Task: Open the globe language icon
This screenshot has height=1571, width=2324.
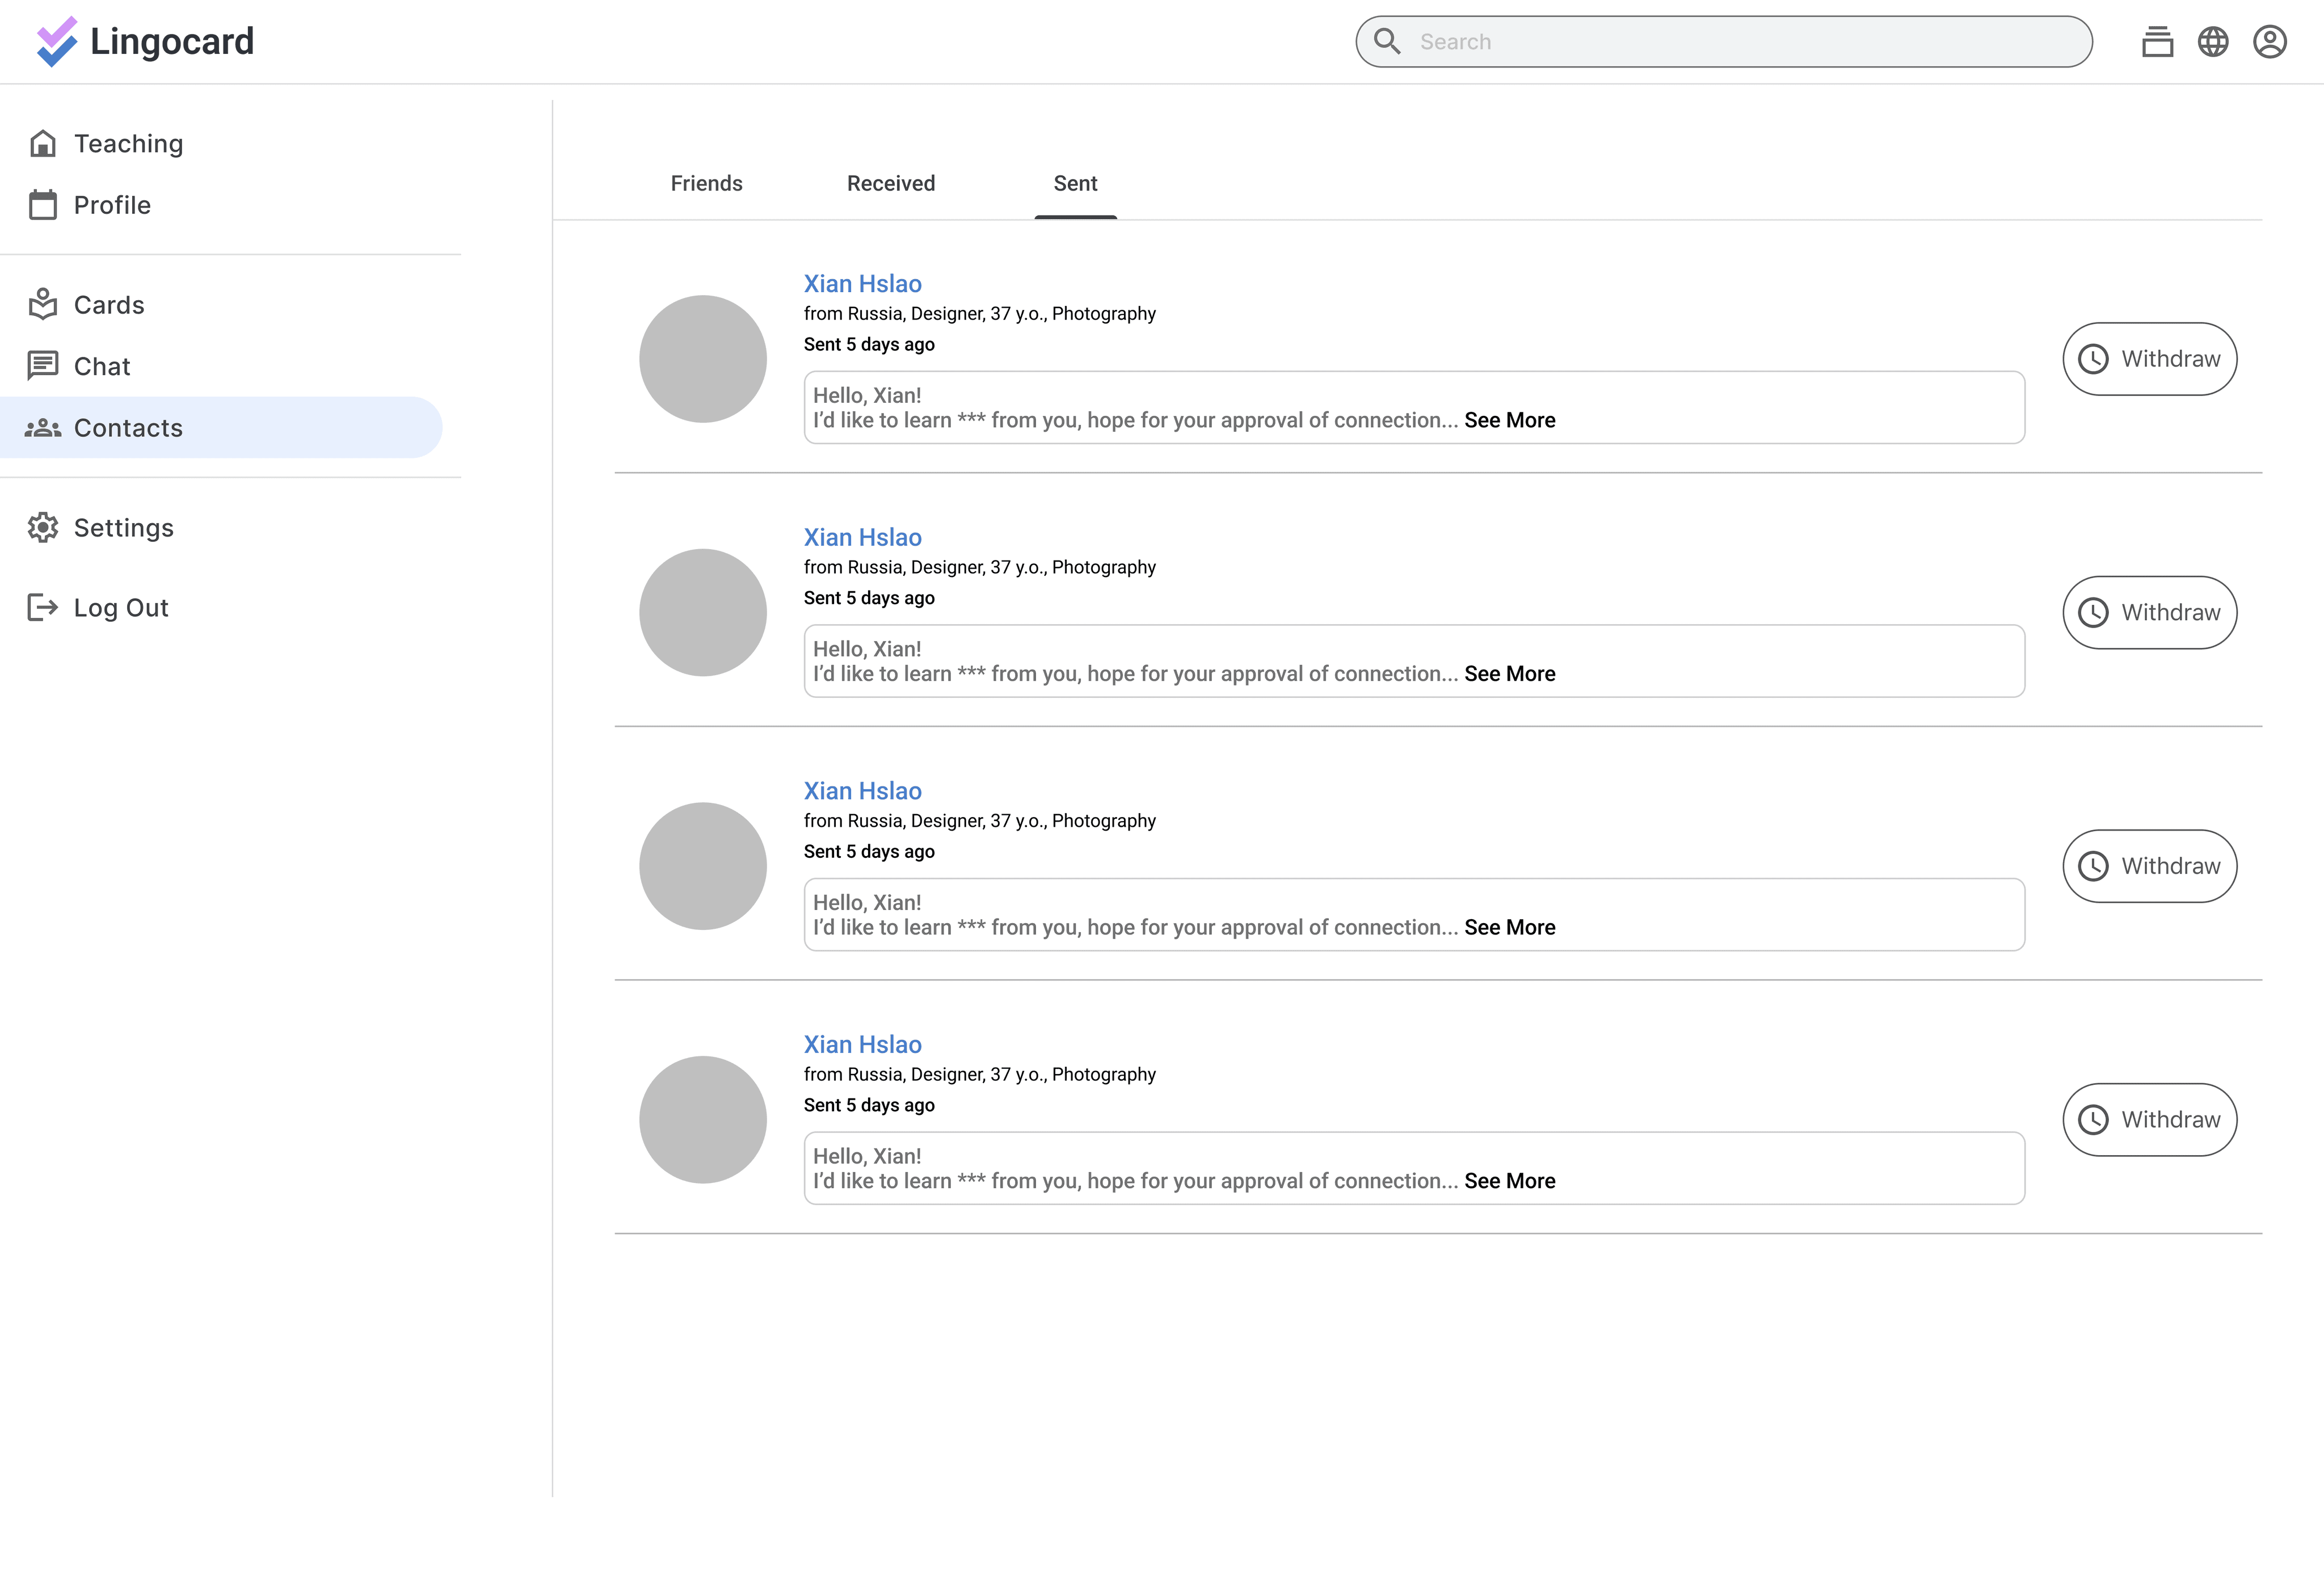Action: click(x=2213, y=42)
